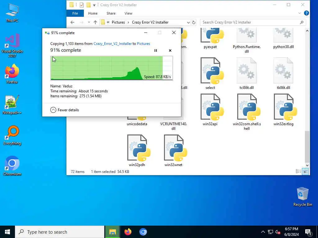The width and height of the screenshot is (318, 238).
Task: Click Crazy Error V2 Installer breadcrumb
Action: click(150, 22)
